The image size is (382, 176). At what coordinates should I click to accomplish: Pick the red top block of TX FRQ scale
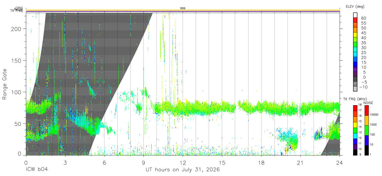point(356,108)
